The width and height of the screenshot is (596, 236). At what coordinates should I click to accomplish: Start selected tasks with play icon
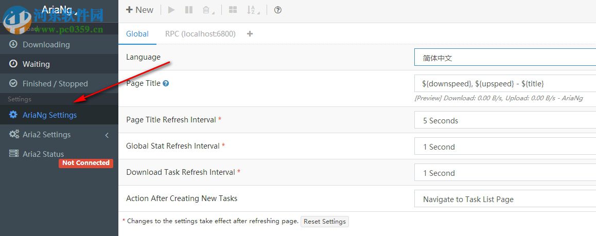click(171, 10)
